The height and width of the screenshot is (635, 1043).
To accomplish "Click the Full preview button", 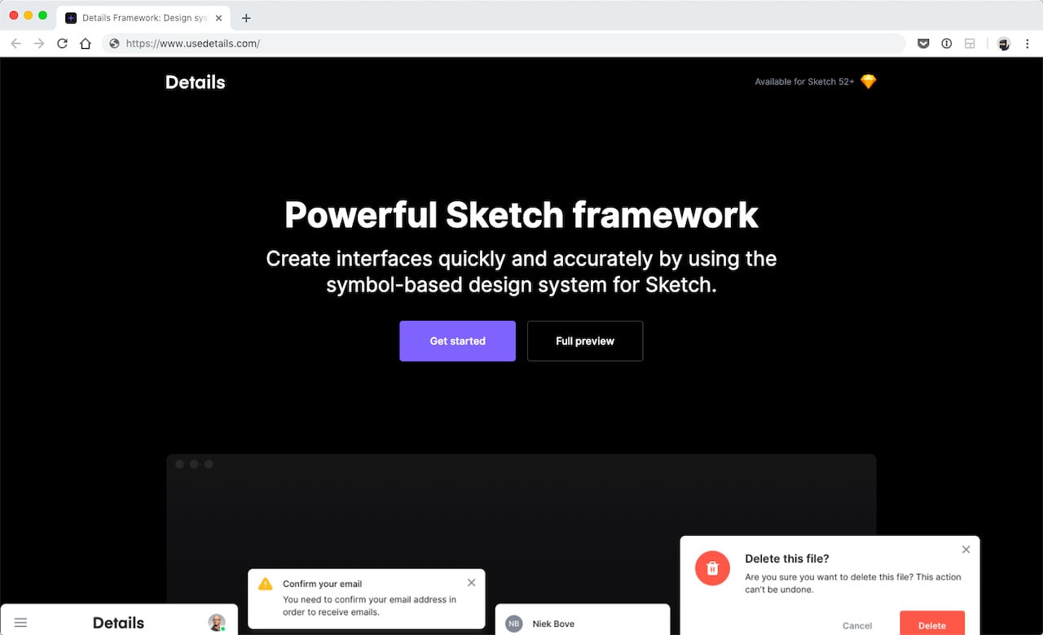I will [x=585, y=341].
